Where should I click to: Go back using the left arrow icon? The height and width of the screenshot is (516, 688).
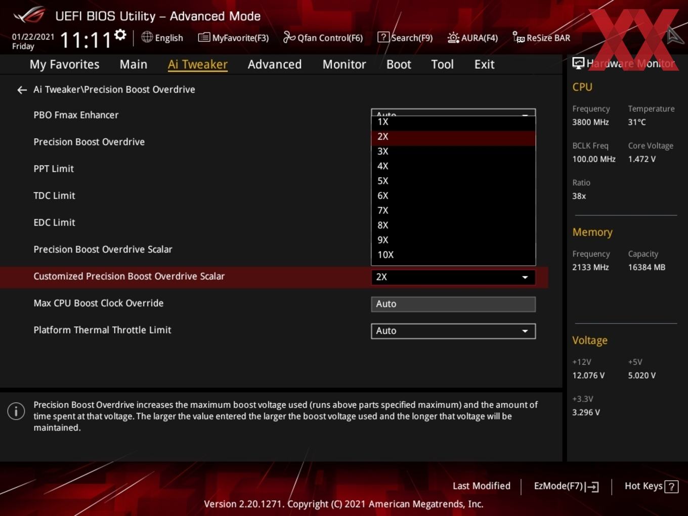(22, 90)
